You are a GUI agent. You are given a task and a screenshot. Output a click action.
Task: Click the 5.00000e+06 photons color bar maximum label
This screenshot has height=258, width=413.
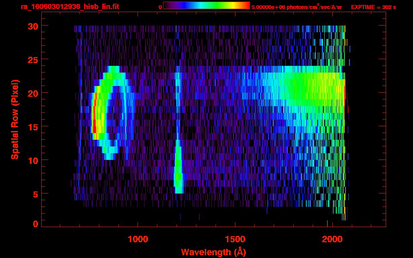point(296,7)
